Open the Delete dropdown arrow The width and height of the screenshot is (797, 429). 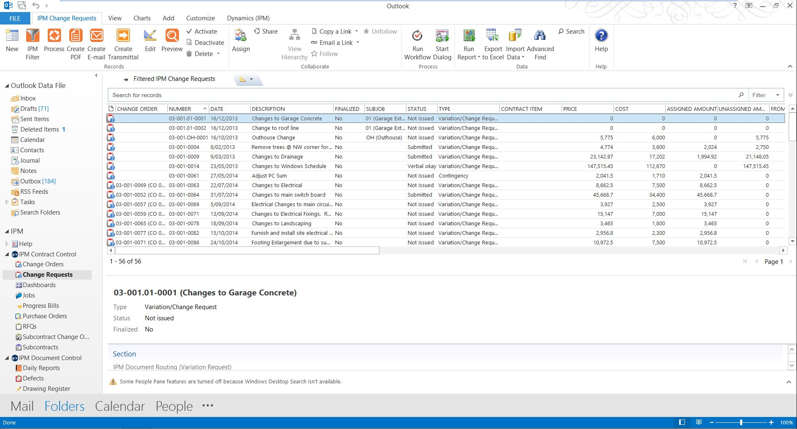(219, 54)
